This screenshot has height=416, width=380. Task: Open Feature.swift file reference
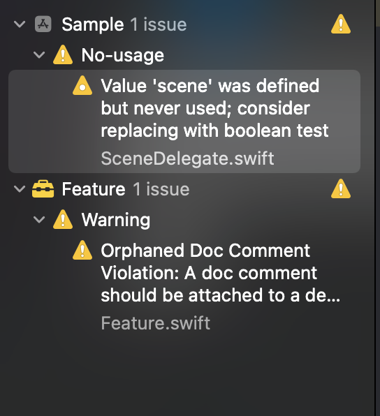tap(156, 323)
